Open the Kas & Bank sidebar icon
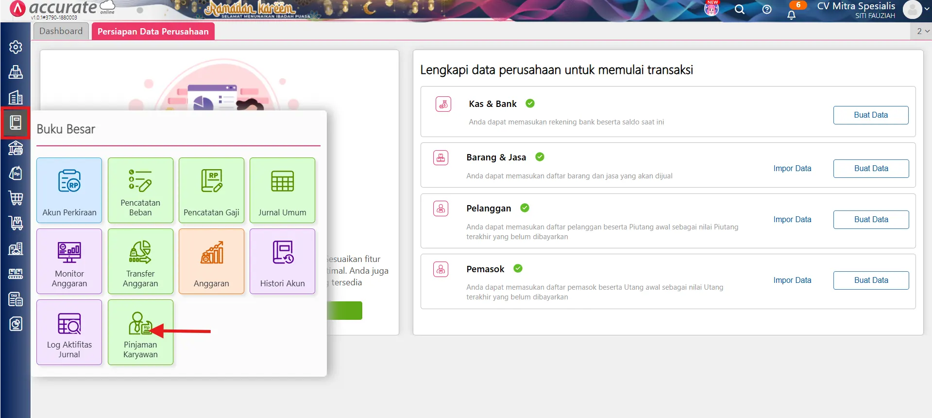 point(16,148)
